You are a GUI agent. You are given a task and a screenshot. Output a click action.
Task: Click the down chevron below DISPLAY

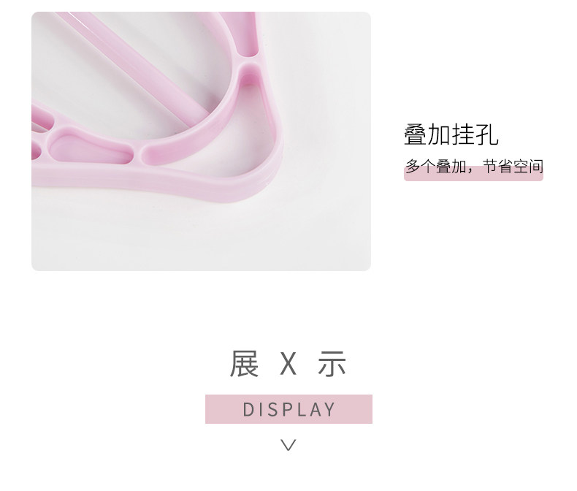click(x=288, y=445)
